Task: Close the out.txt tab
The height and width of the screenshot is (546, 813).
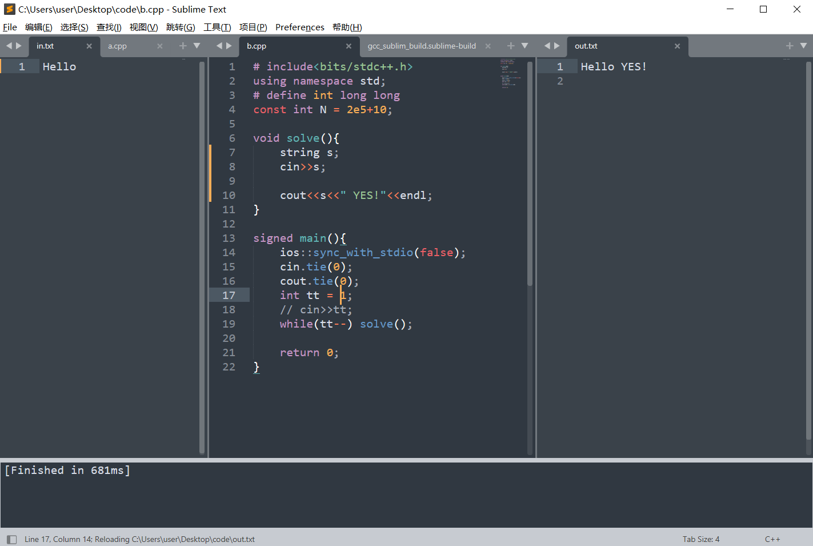Action: click(x=677, y=46)
